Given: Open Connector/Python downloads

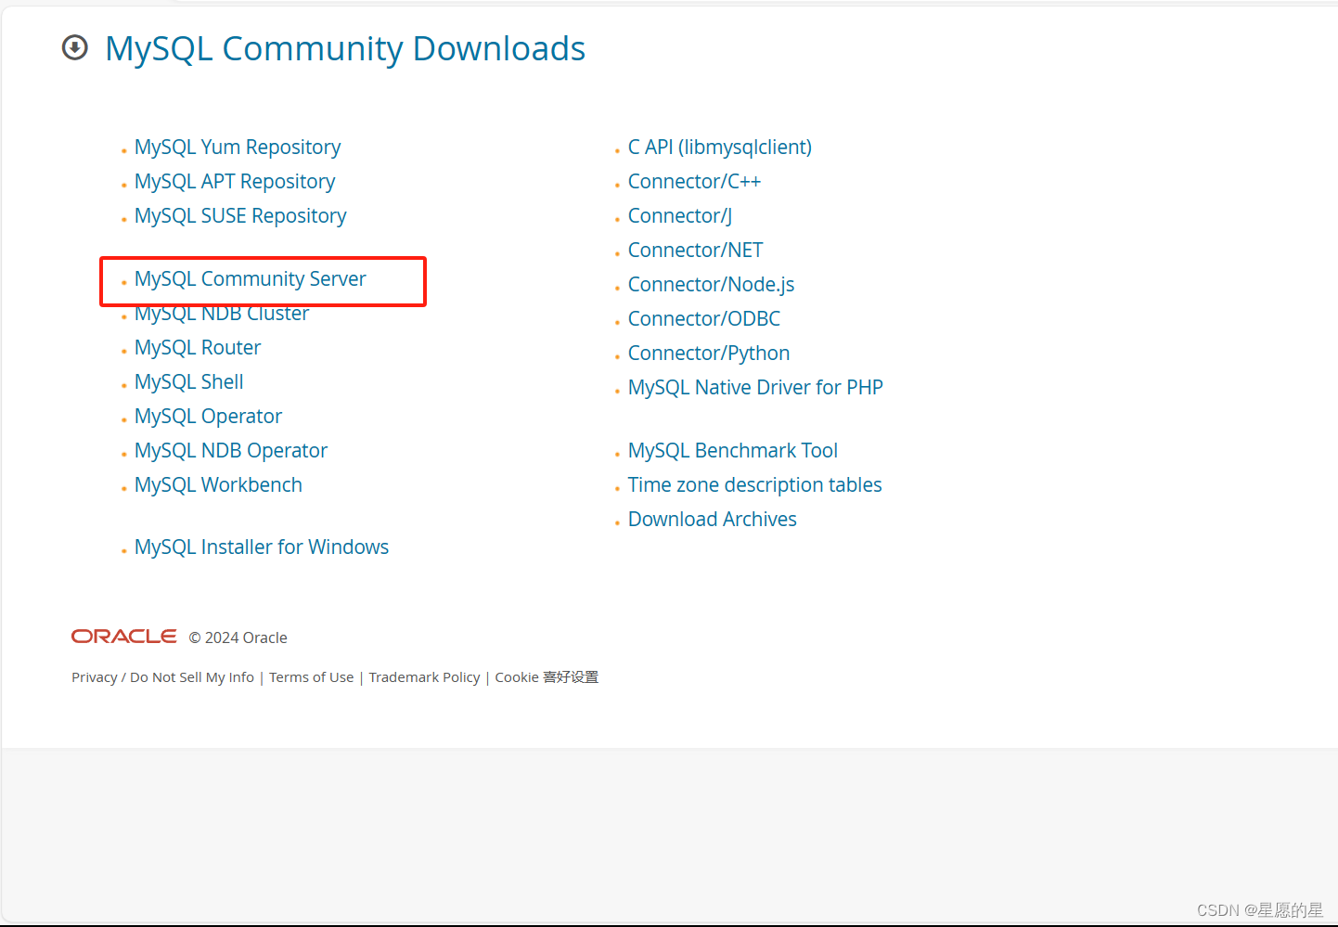Looking at the screenshot, I should tap(709, 353).
